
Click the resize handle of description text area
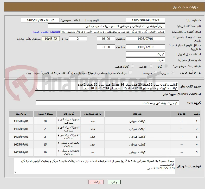point(37,89)
